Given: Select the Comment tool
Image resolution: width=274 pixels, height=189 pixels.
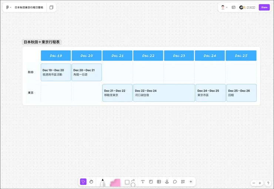Looking at the screenshot, I should 175,182.
